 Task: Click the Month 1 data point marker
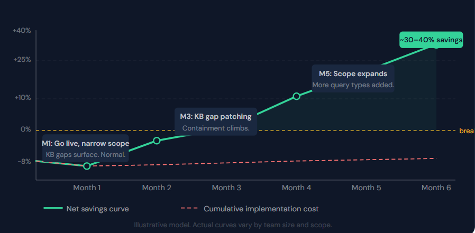pyautogui.click(x=87, y=166)
